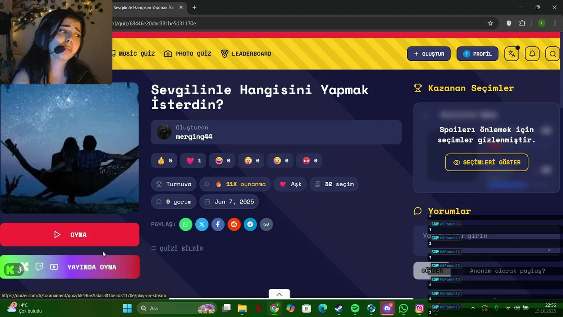Image resolution: width=563 pixels, height=317 pixels.
Task: Open a new browser tab with plus
Action: [x=194, y=7]
